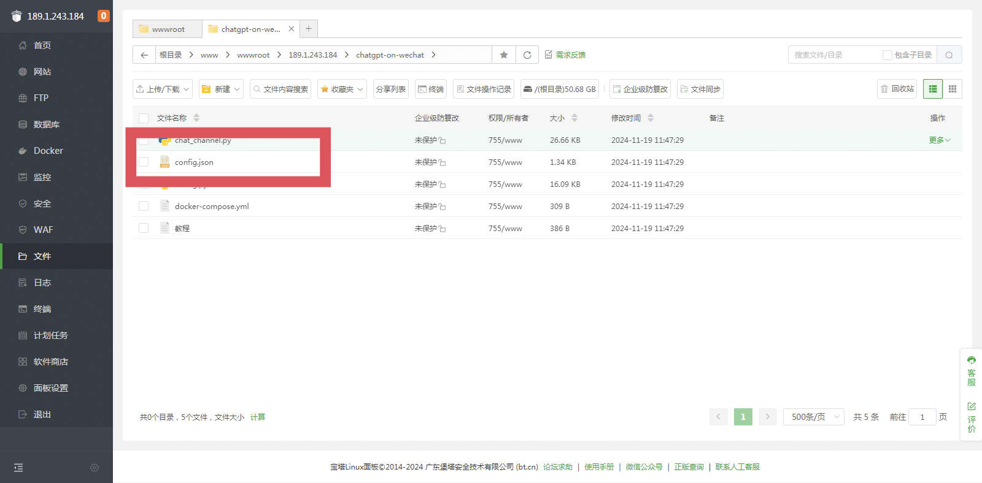
Task: Expand chevron after 根目录 breadcrumb
Action: tap(191, 55)
